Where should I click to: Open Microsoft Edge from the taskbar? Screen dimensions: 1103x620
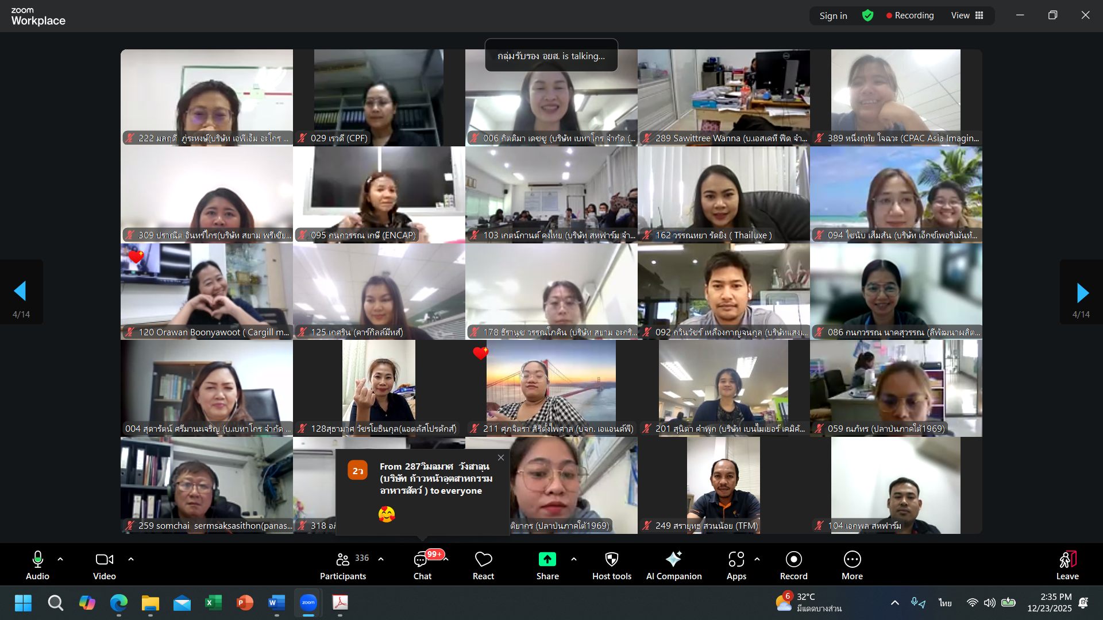(x=119, y=603)
